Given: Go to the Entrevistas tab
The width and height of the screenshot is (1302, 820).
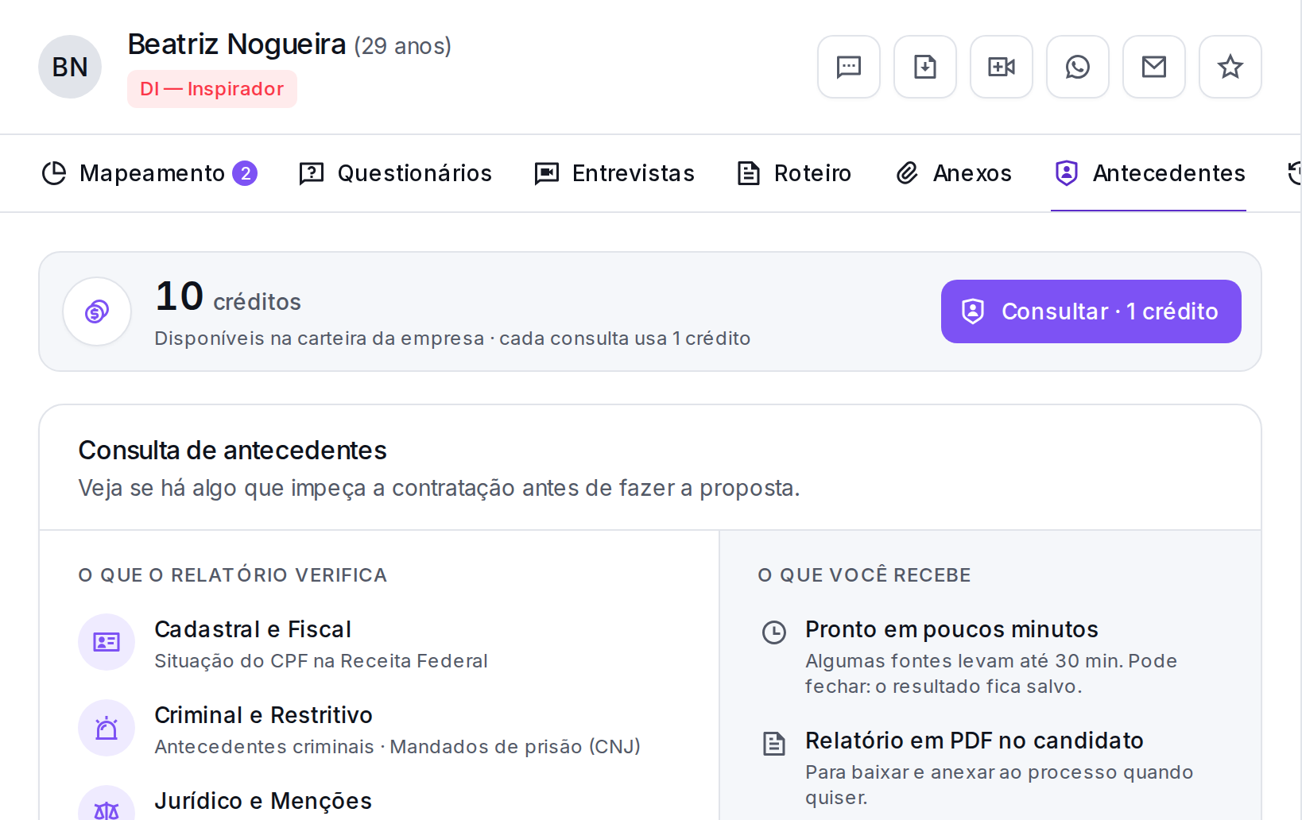Looking at the screenshot, I should 614,173.
